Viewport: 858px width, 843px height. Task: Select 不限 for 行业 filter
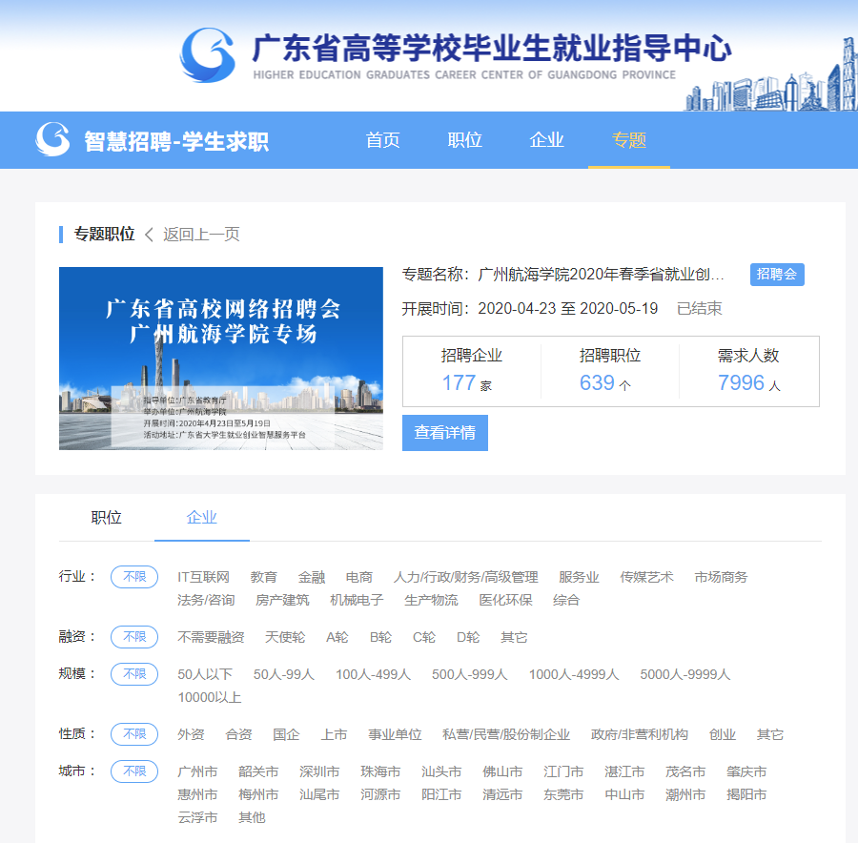pos(134,577)
